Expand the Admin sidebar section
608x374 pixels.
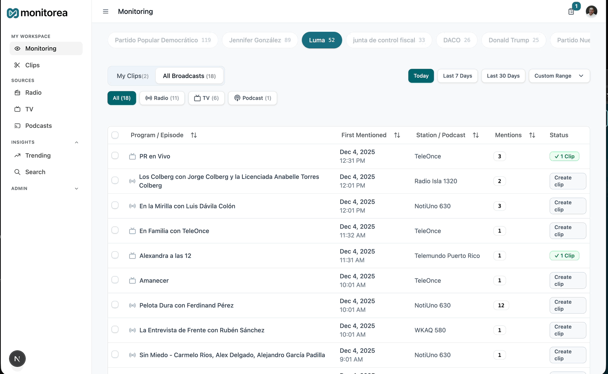pyautogui.click(x=77, y=189)
